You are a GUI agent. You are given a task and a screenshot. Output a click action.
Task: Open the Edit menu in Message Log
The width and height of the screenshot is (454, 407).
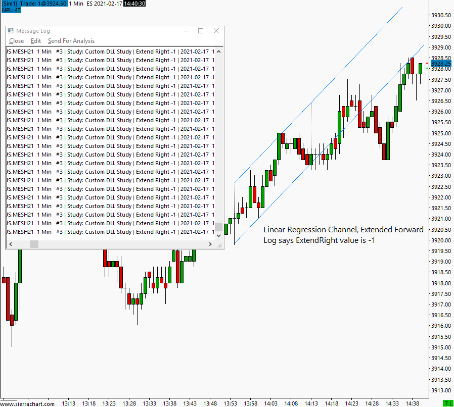[x=36, y=41]
